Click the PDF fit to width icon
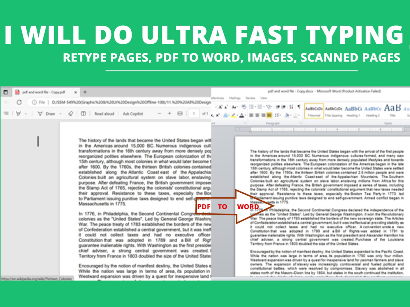The height and width of the screenshot is (307, 410). (x=180, y=113)
